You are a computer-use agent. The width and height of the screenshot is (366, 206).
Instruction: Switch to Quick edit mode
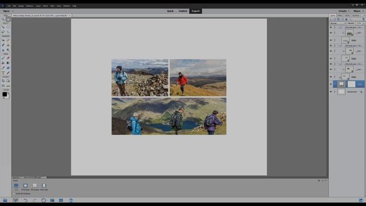(x=170, y=11)
